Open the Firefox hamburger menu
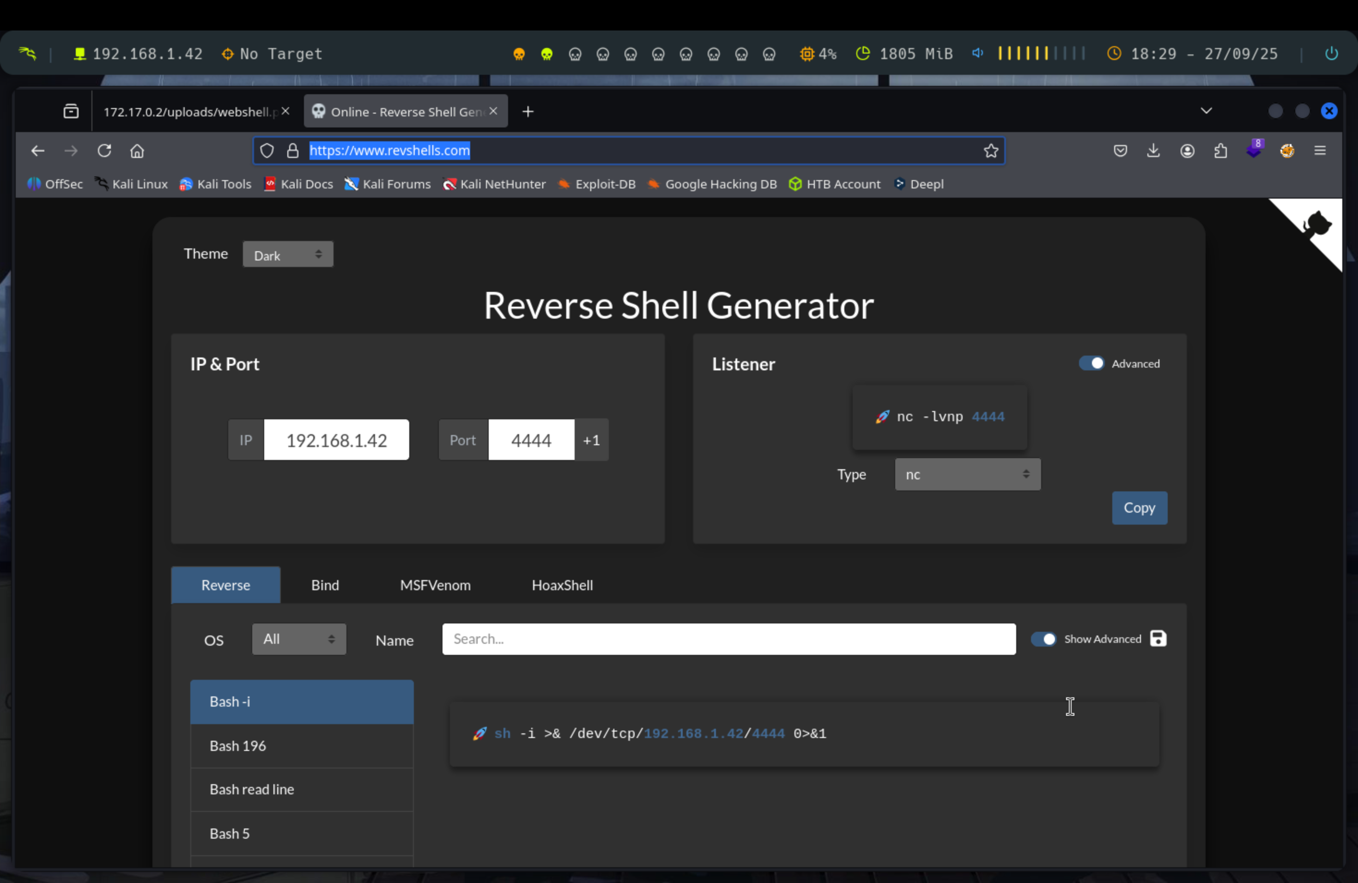1358x883 pixels. click(x=1320, y=151)
